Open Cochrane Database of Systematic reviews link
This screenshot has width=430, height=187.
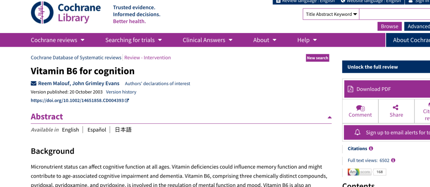[76, 58]
